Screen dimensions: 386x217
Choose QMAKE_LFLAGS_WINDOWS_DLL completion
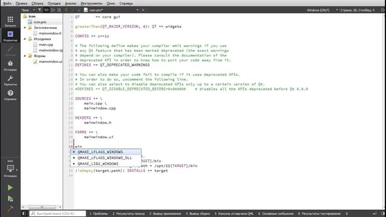click(x=106, y=158)
